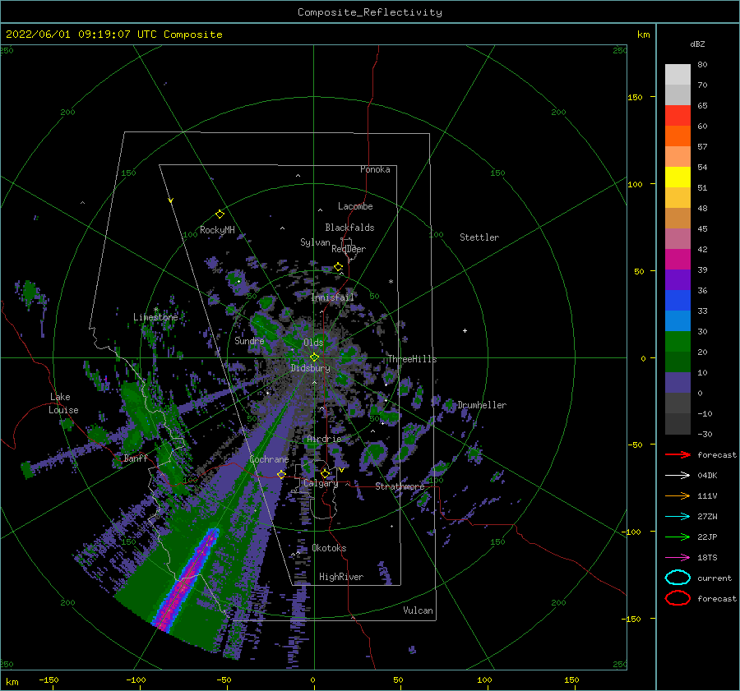Click the Innisfail town label

coord(332,297)
